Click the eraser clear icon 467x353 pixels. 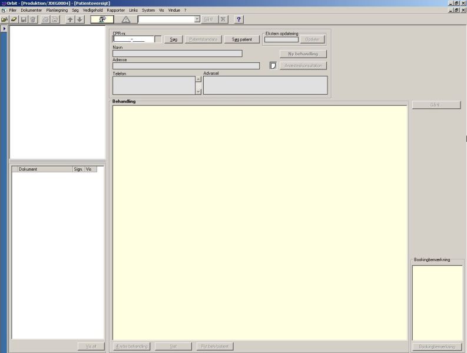(14, 19)
